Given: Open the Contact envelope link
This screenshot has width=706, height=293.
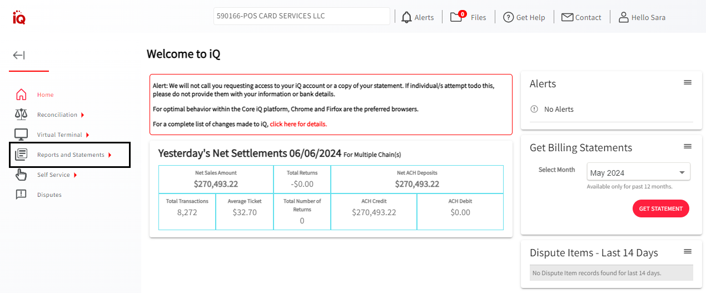Looking at the screenshot, I should pos(581,17).
